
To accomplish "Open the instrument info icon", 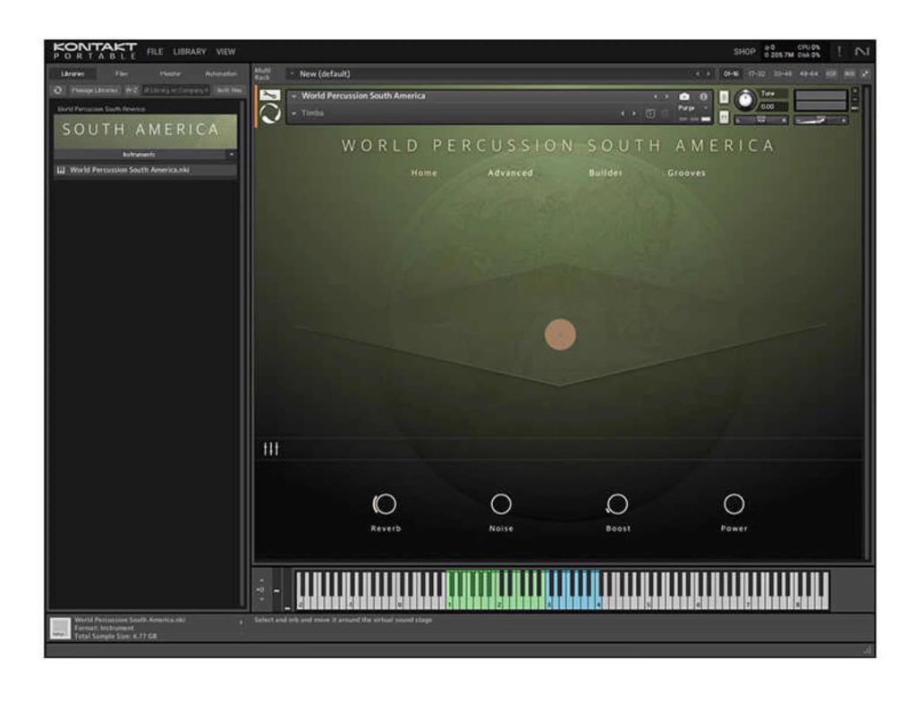I will tap(703, 97).
